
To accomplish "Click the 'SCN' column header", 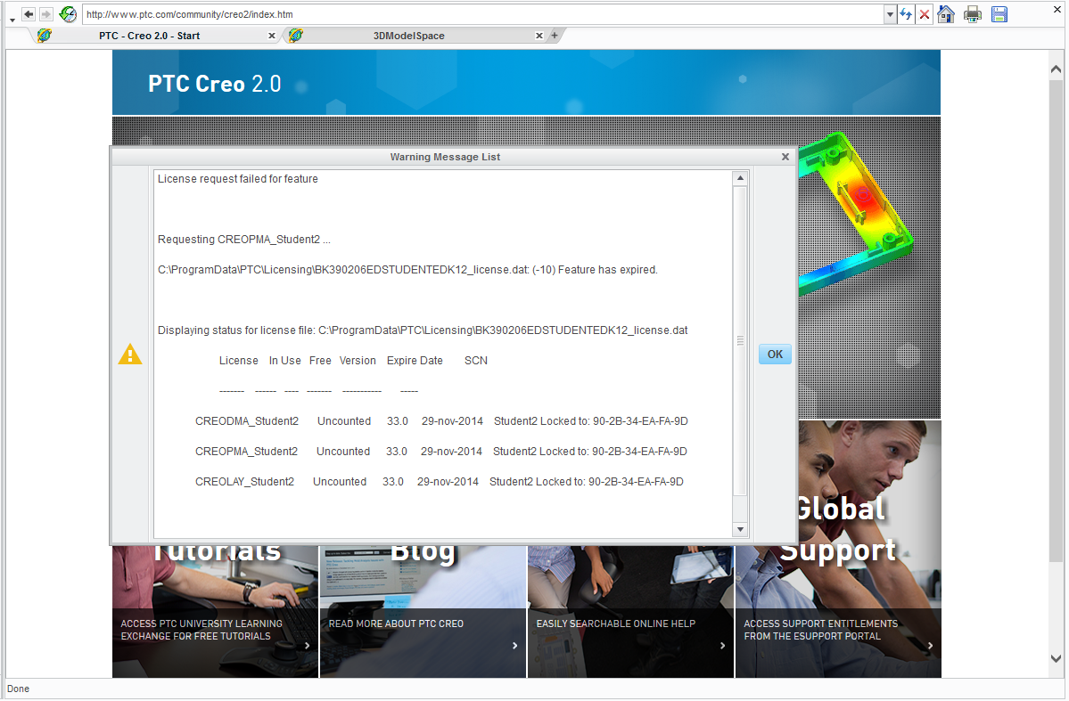I will (x=476, y=361).
